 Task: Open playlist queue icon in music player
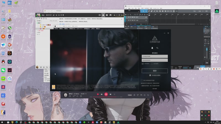[148, 95]
